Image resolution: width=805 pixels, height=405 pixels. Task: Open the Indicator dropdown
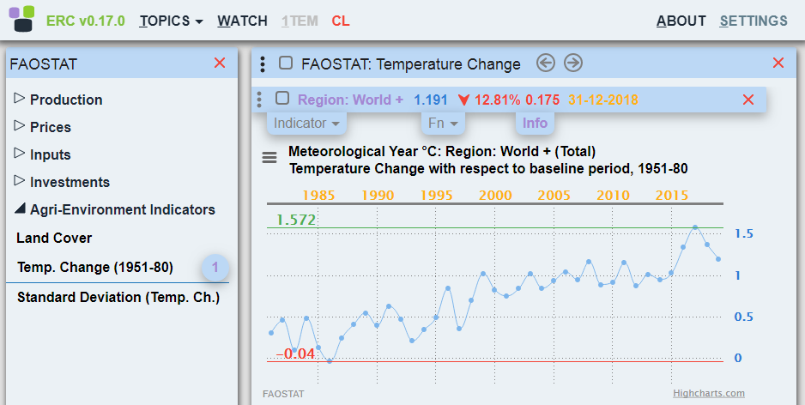pyautogui.click(x=306, y=124)
